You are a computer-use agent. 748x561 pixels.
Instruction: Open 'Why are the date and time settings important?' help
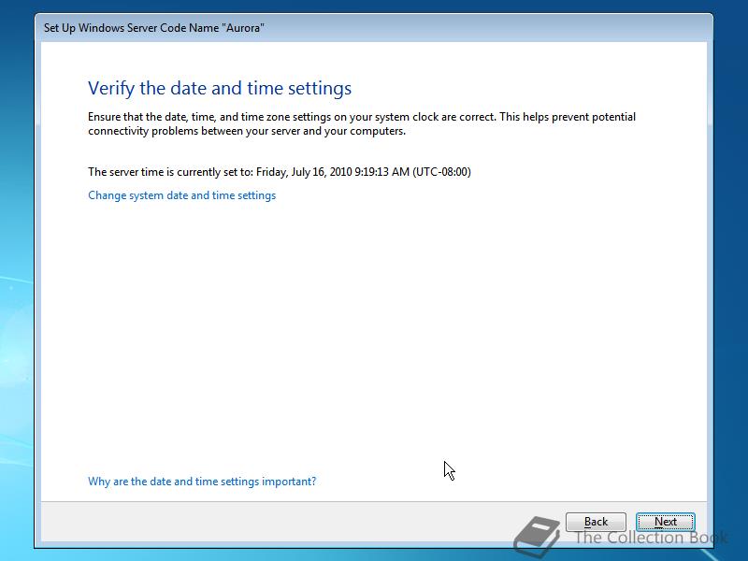[x=202, y=481]
